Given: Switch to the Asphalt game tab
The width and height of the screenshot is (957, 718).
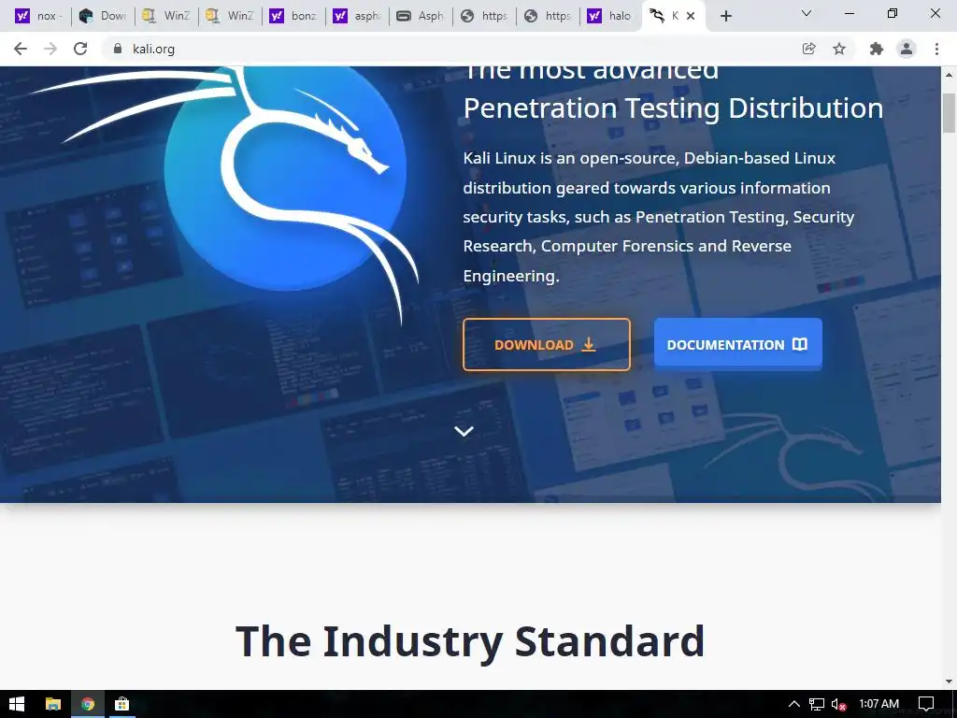Looking at the screenshot, I should (x=420, y=16).
